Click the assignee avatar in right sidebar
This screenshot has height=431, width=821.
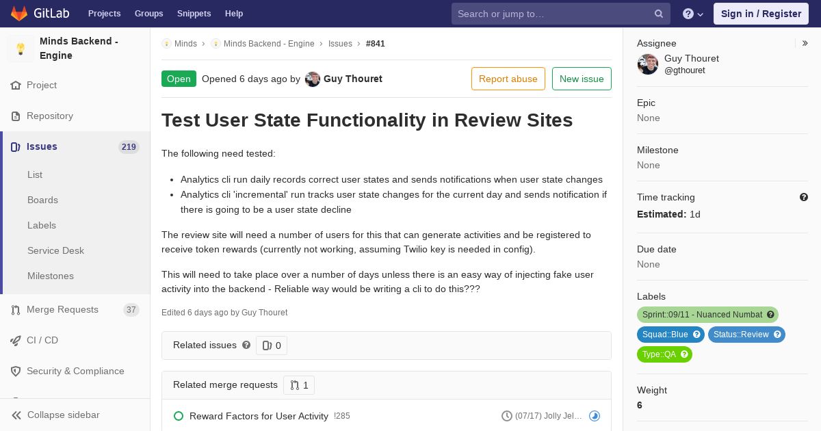tap(648, 64)
